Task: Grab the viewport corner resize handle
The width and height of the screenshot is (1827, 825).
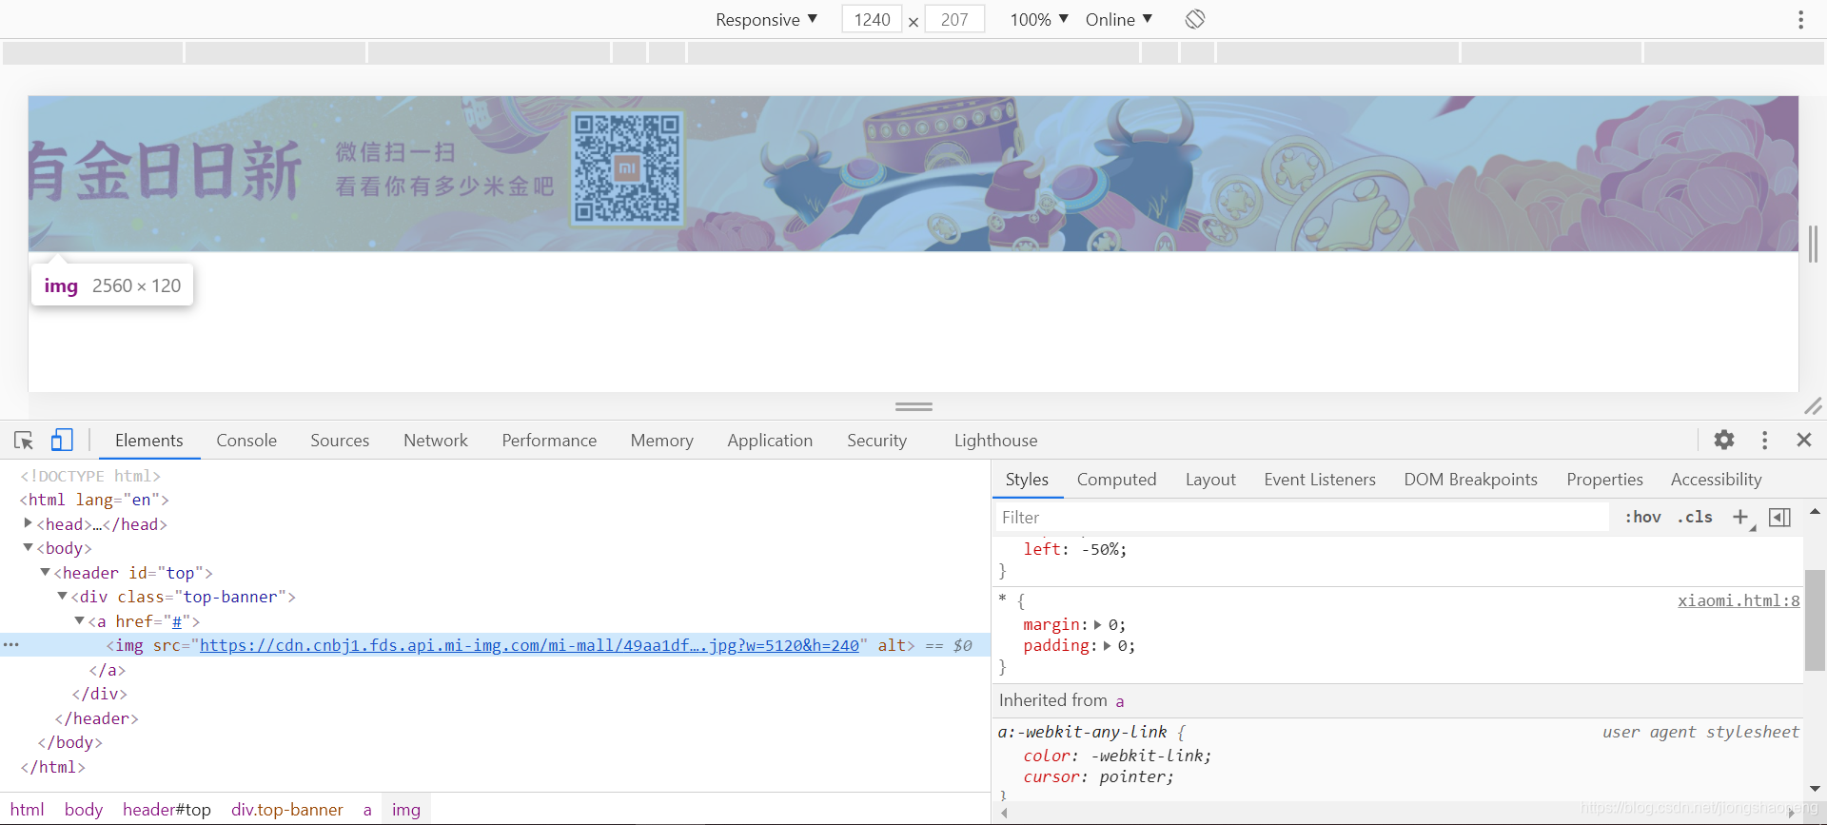Action: click(x=1813, y=406)
